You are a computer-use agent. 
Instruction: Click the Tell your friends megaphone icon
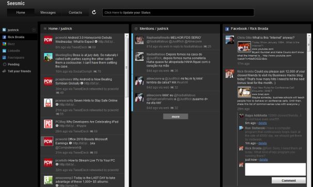[x=4, y=71]
